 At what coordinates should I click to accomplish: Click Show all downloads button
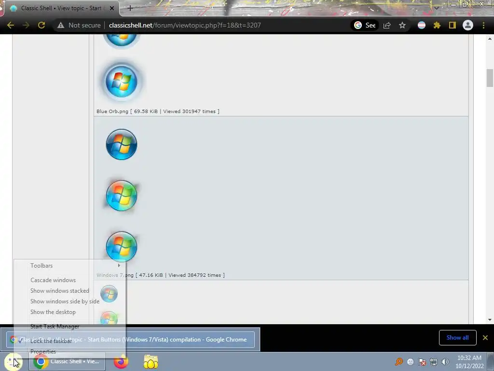point(457,338)
